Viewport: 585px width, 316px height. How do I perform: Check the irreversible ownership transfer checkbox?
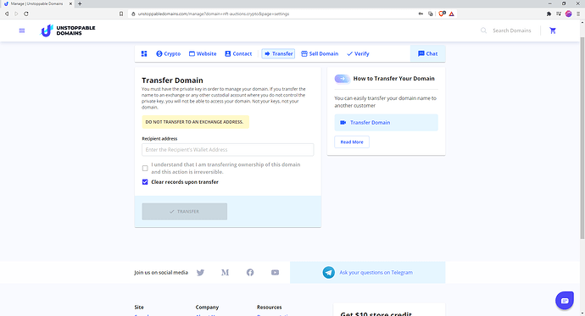point(145,169)
